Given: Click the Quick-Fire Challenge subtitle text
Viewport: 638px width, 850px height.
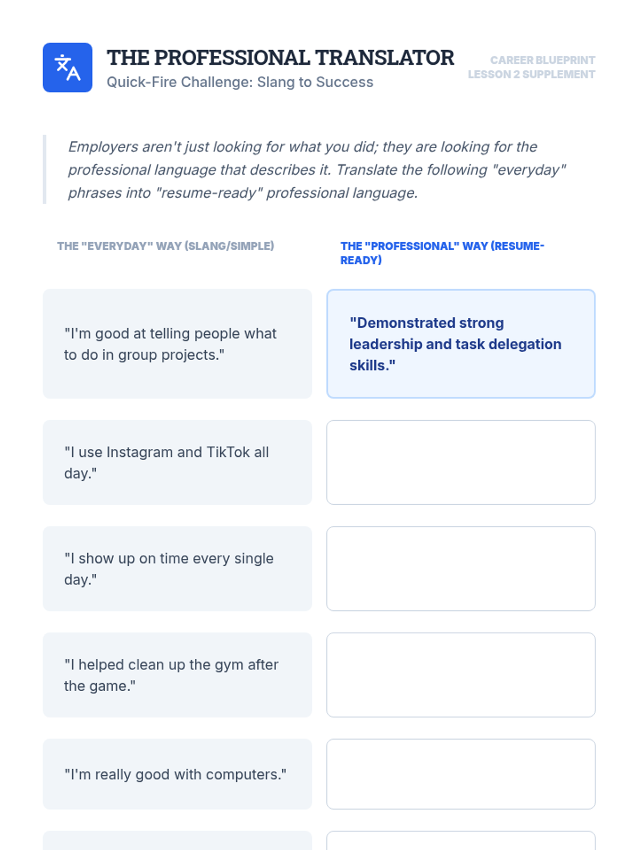Looking at the screenshot, I should click(x=240, y=82).
